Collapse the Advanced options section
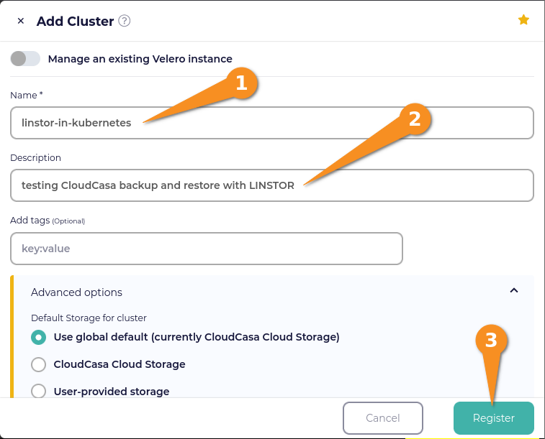 pyautogui.click(x=514, y=290)
